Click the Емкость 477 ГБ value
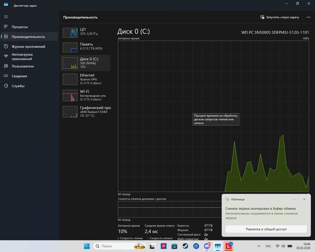 coord(208,225)
